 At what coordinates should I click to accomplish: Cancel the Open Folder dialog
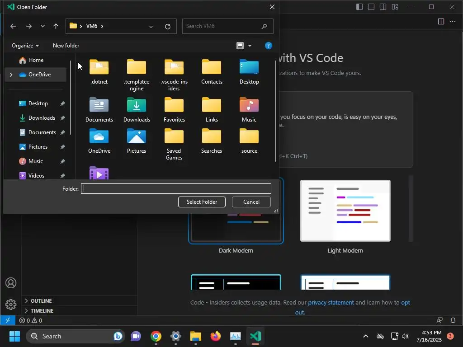[251, 202]
